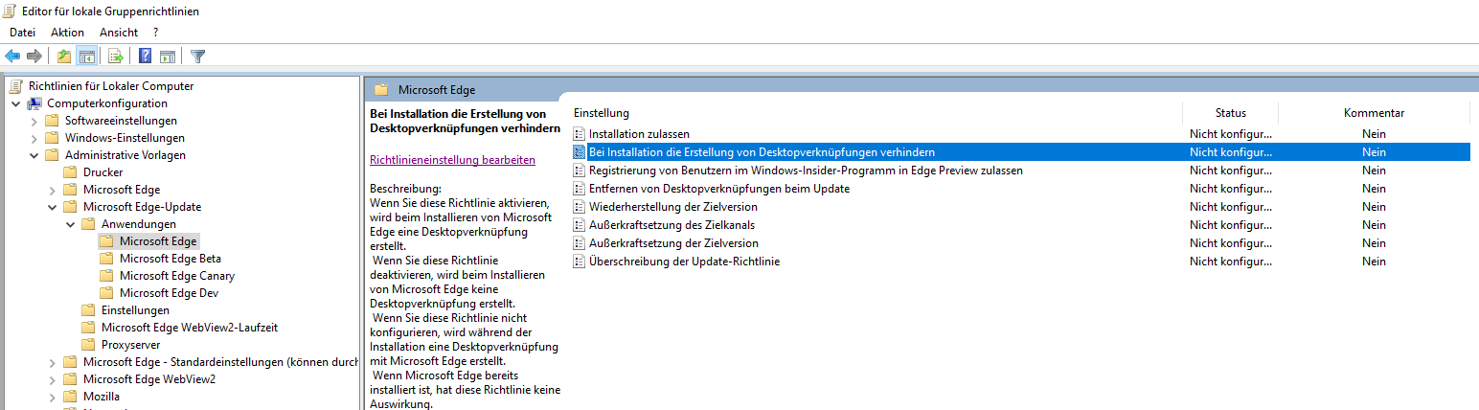Click the Microsoft Edge Canary folder icon
Screen dimensions: 1479x410
coord(106,276)
